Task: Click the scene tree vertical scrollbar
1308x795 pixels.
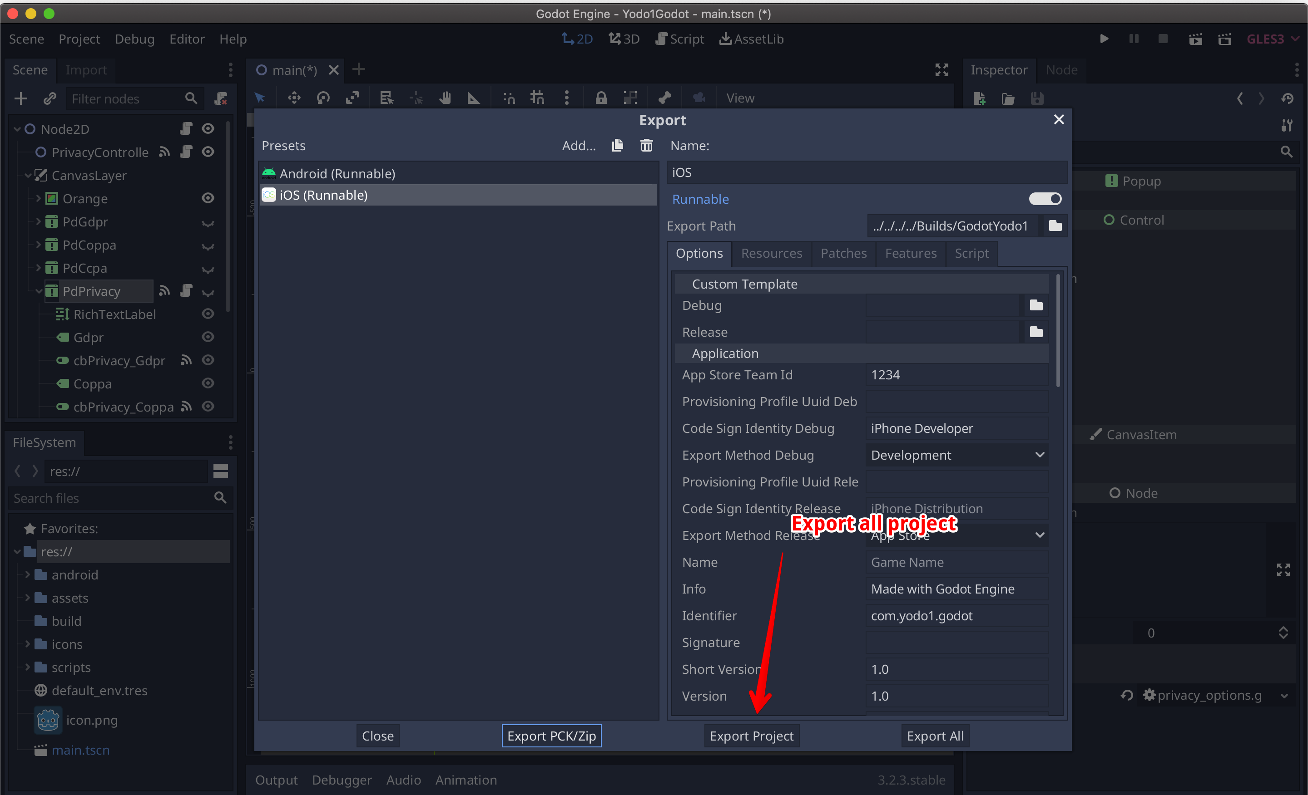Action: [228, 217]
